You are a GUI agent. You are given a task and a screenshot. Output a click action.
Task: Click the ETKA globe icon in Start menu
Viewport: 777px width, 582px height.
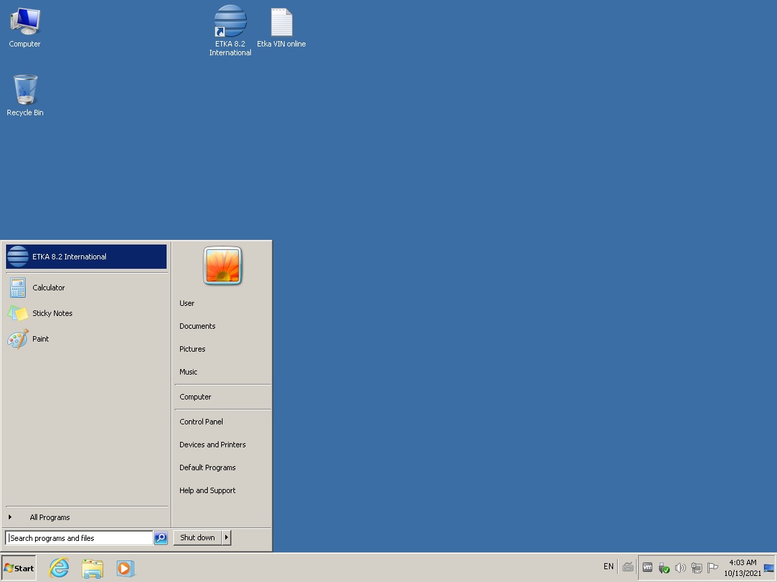pyautogui.click(x=18, y=257)
